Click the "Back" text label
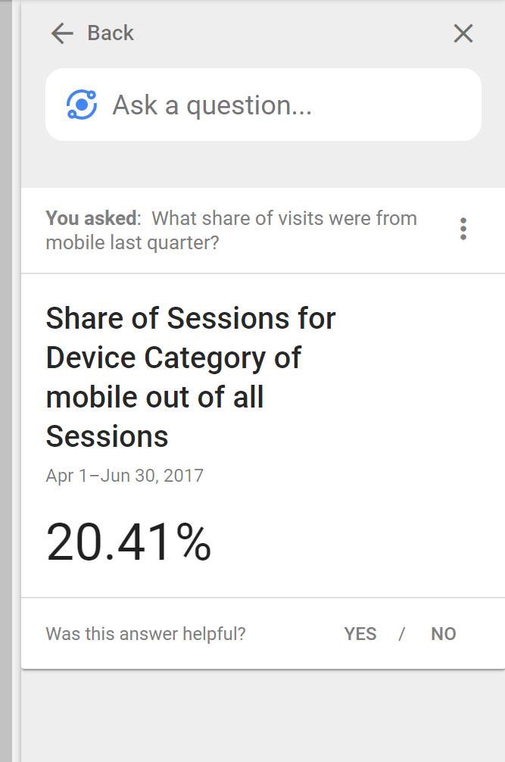 111,33
